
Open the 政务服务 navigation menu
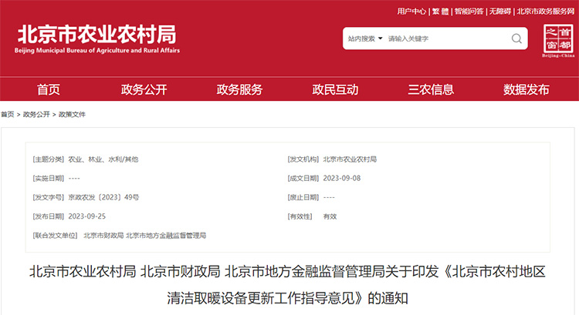(240, 89)
